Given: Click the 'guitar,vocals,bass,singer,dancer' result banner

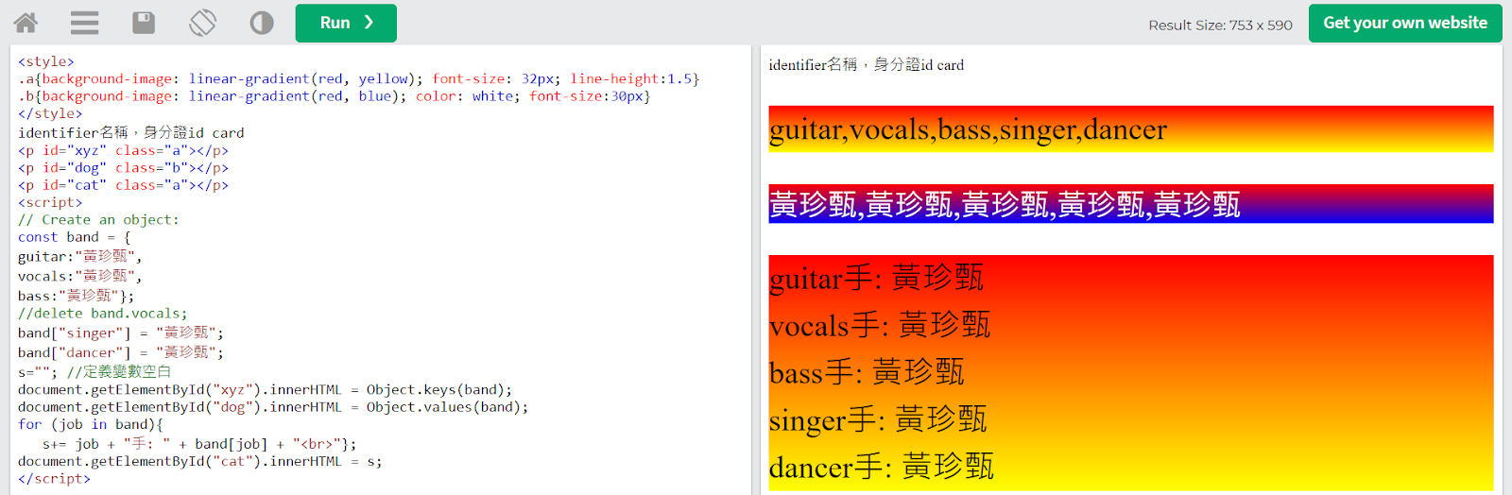Looking at the screenshot, I should pyautogui.click(x=1131, y=129).
